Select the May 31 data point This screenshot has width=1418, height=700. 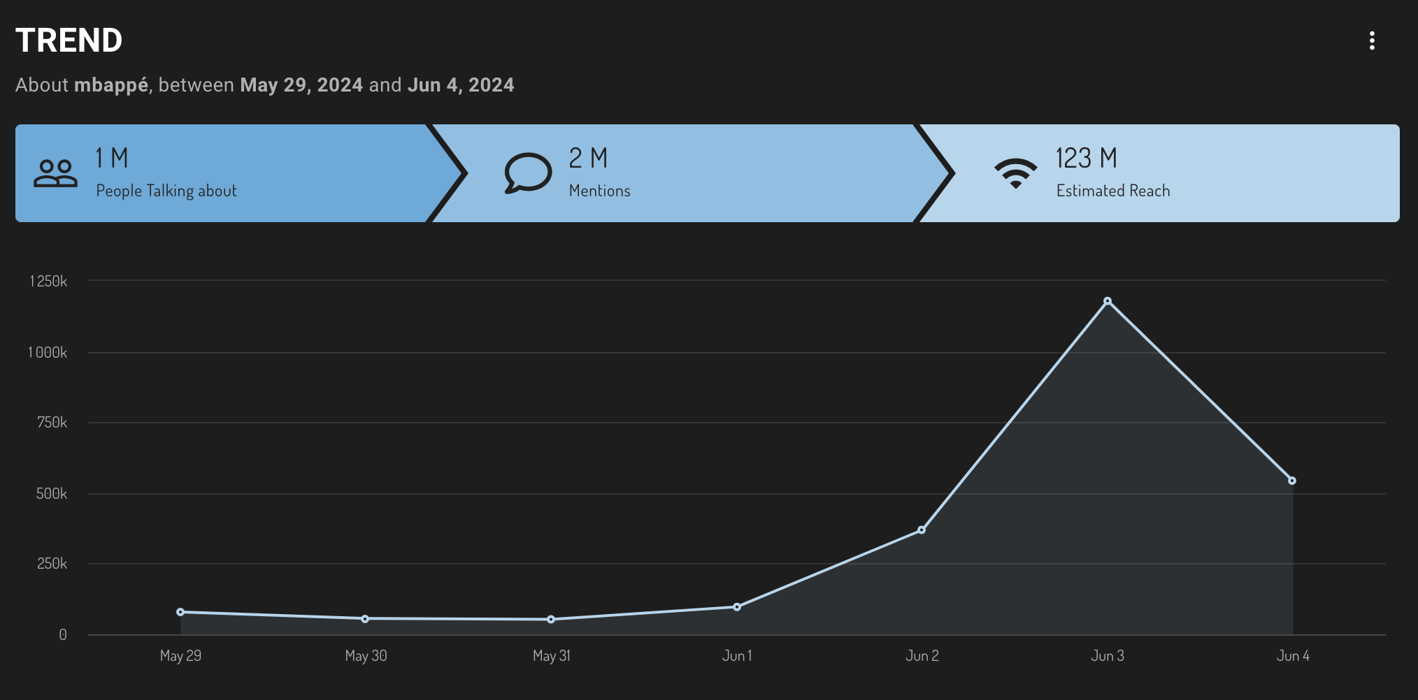(x=551, y=620)
